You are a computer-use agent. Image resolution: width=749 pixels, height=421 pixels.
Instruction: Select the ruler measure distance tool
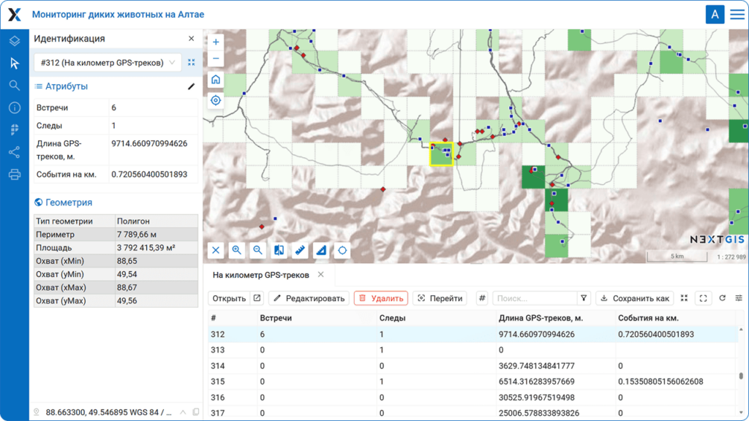coord(300,251)
